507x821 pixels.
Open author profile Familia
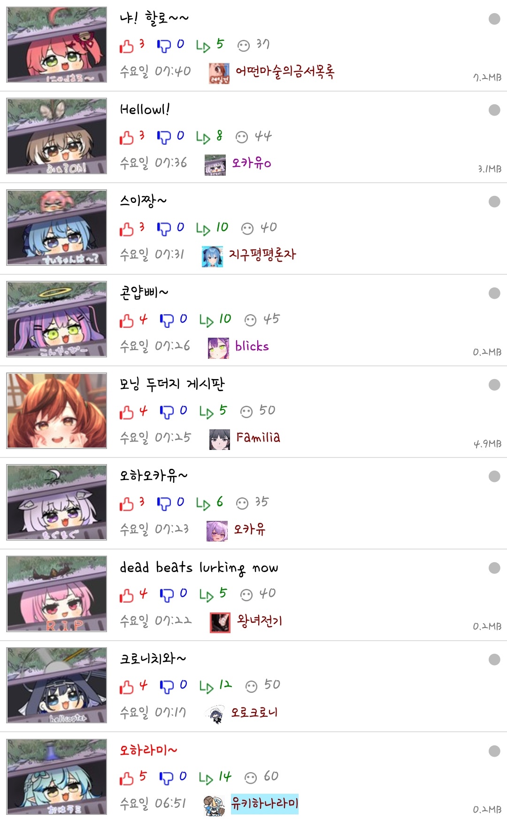point(258,438)
